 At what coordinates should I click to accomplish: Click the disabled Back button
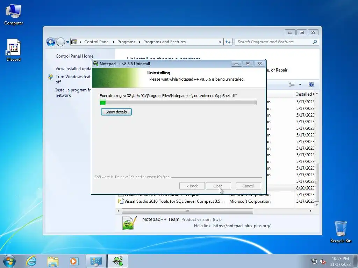(x=192, y=186)
